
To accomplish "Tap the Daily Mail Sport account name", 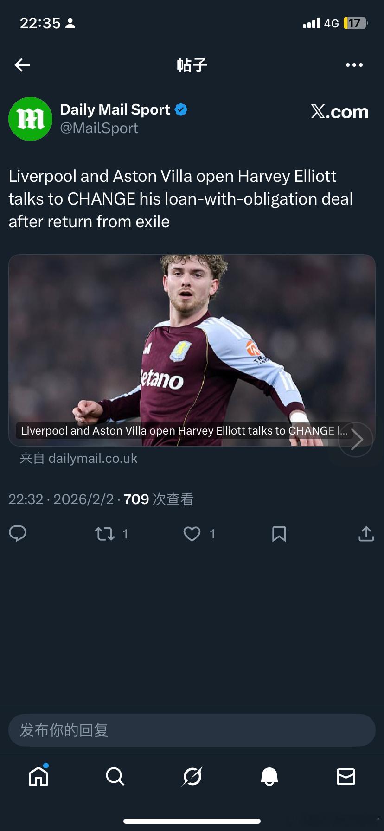I will coord(115,109).
